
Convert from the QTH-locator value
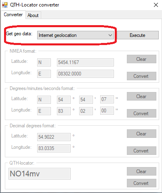pos(141,183)
